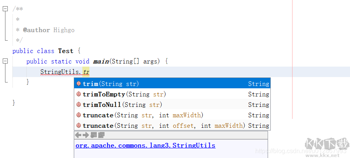Click the browser-with-globe external documentation icon
Viewport: 350px width, 158px height.
pyautogui.click(x=94, y=135)
